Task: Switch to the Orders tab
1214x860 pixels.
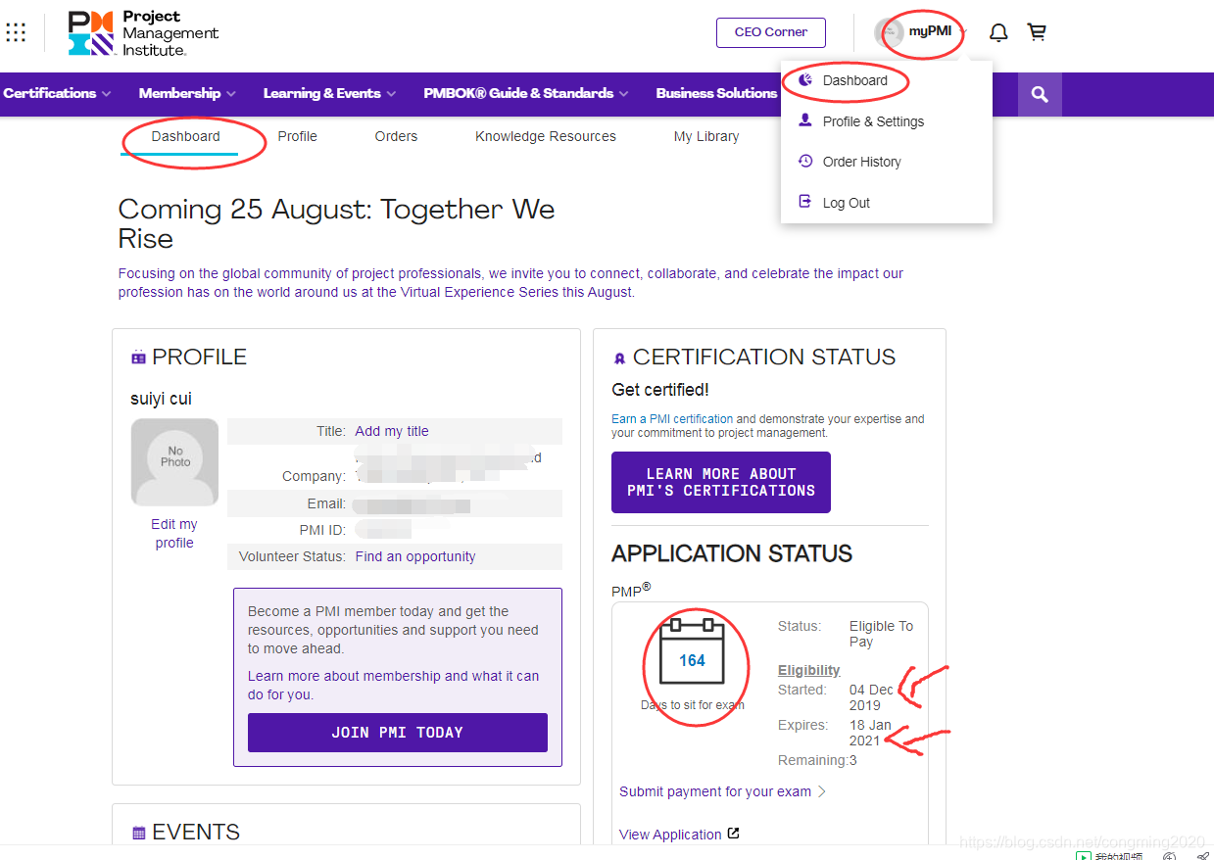Action: pos(396,137)
